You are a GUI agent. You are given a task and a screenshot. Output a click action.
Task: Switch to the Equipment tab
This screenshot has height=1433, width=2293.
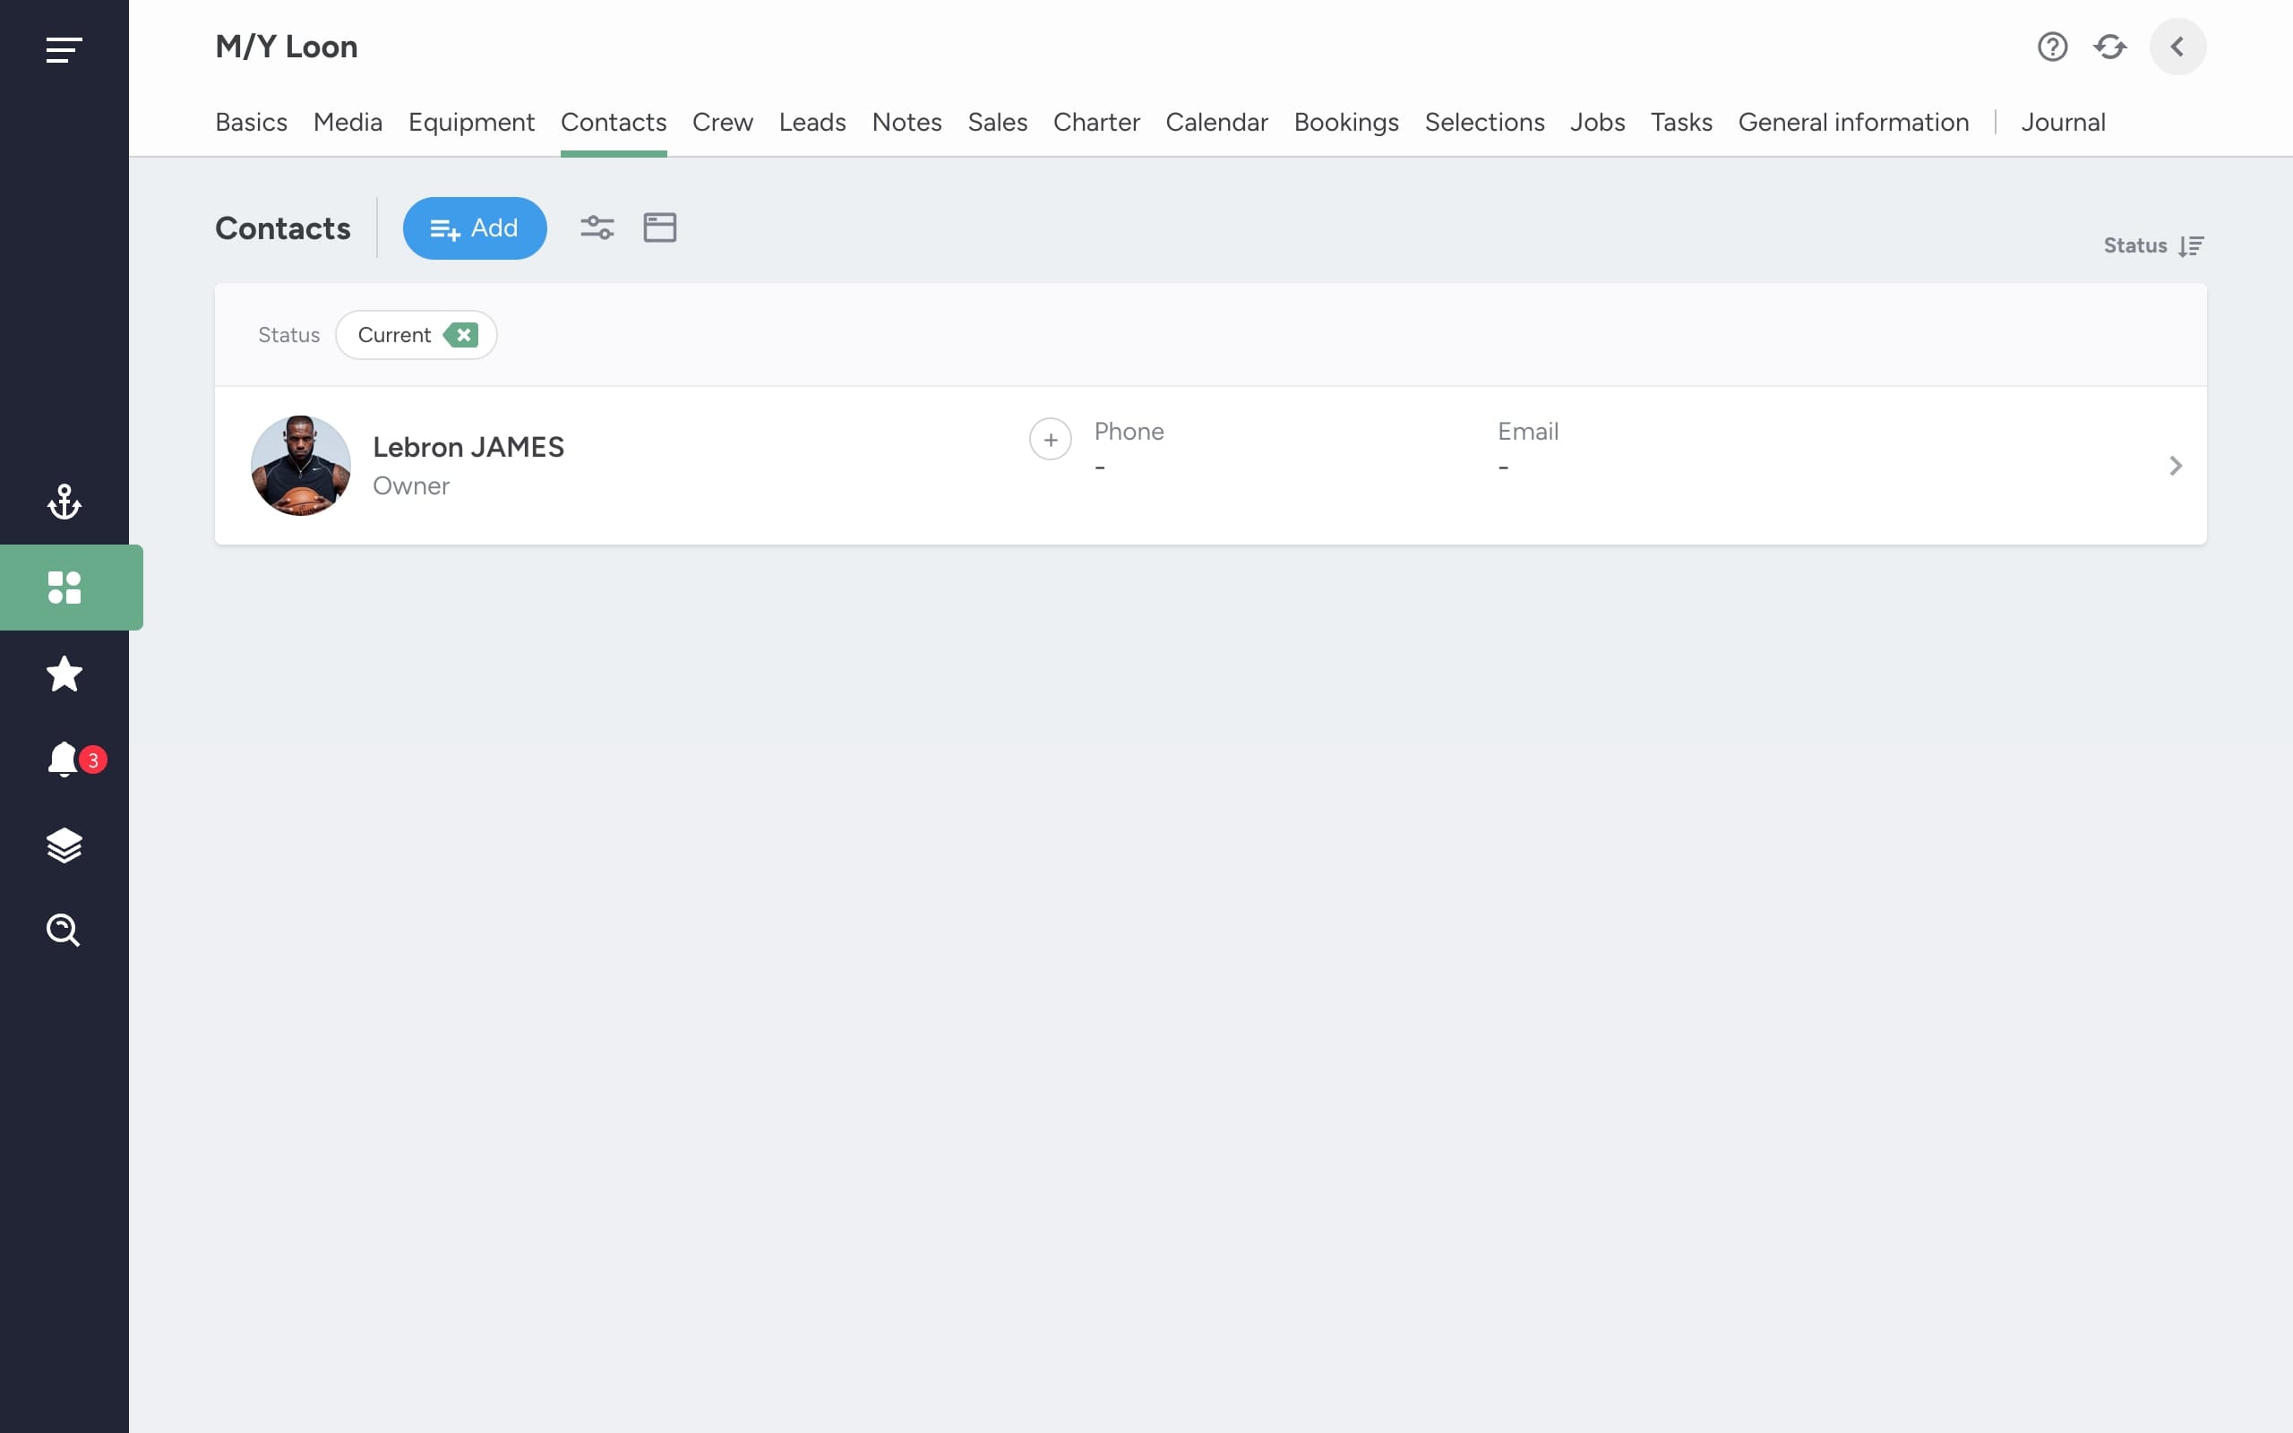pyautogui.click(x=471, y=123)
